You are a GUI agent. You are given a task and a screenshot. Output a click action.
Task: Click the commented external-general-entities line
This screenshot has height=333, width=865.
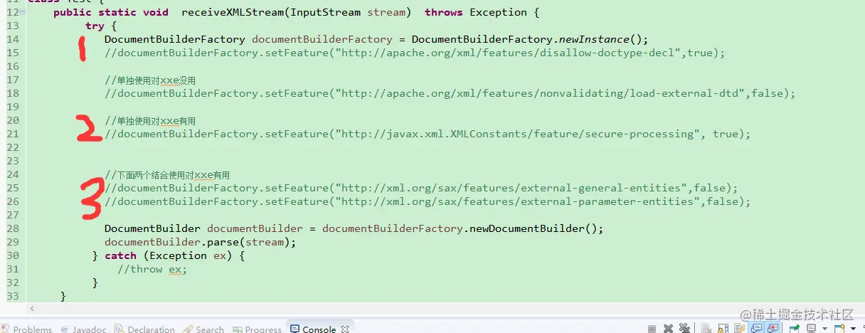tap(421, 188)
